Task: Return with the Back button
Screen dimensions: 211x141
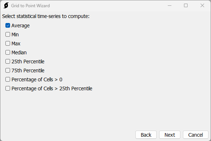Action: [x=146, y=135]
